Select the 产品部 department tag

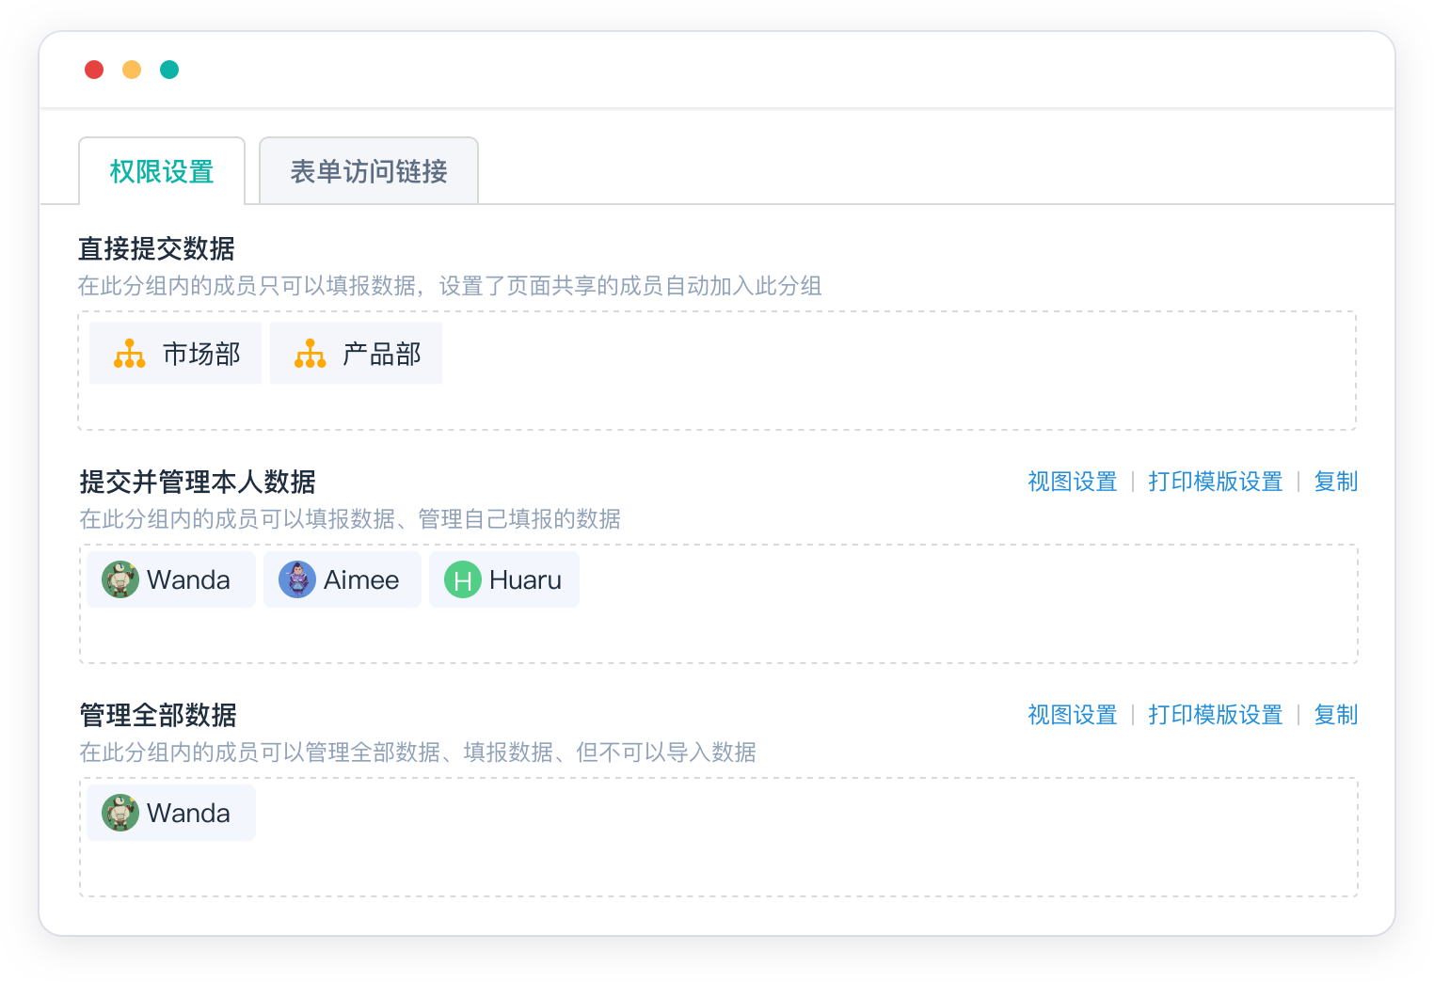coord(382,354)
